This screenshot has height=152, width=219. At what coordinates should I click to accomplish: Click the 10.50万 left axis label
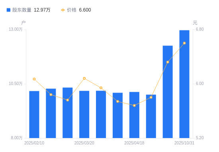(x=16, y=83)
